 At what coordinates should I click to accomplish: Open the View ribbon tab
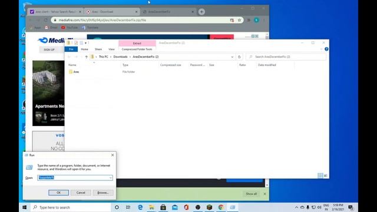pyautogui.click(x=111, y=49)
